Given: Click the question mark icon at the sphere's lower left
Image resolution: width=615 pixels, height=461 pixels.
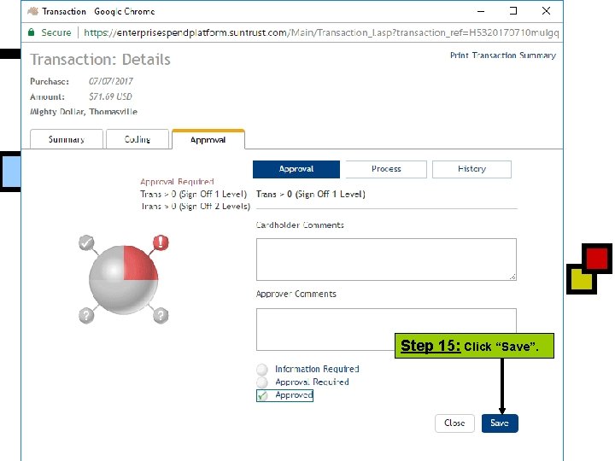Looking at the screenshot, I should tap(86, 315).
